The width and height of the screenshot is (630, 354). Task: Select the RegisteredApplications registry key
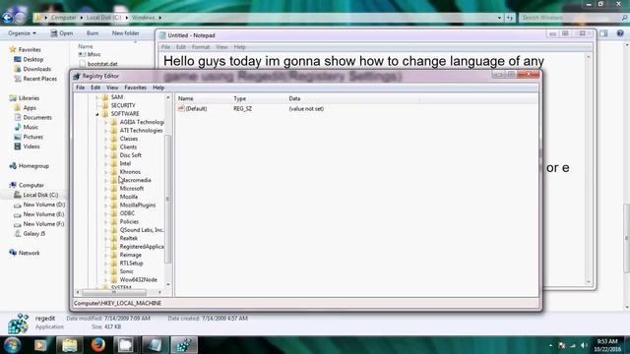pos(142,247)
